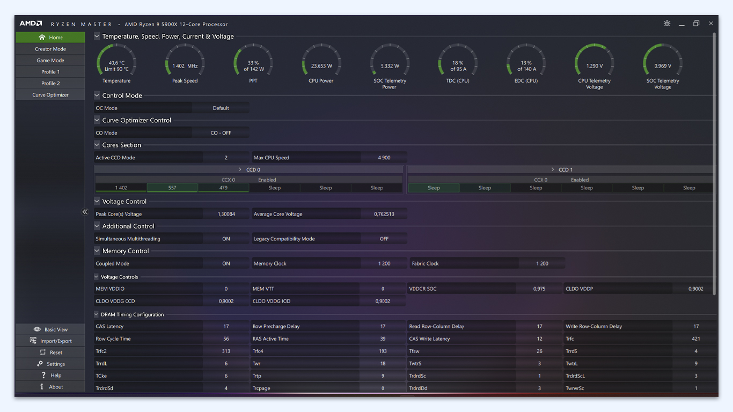
Task: Toggle Simultaneous Multithreading ON value
Action: tap(226, 239)
